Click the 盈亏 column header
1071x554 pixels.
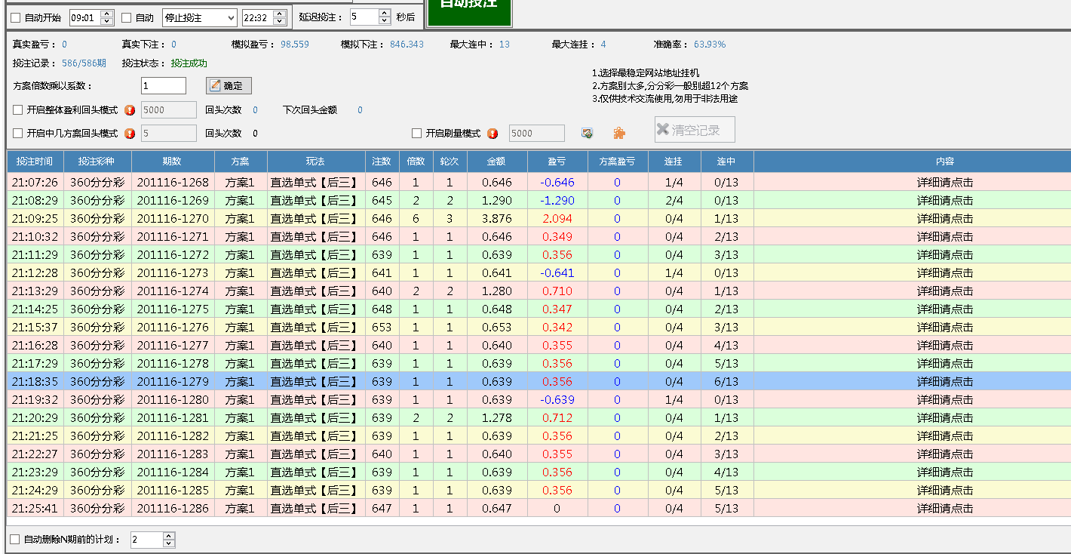click(x=557, y=162)
